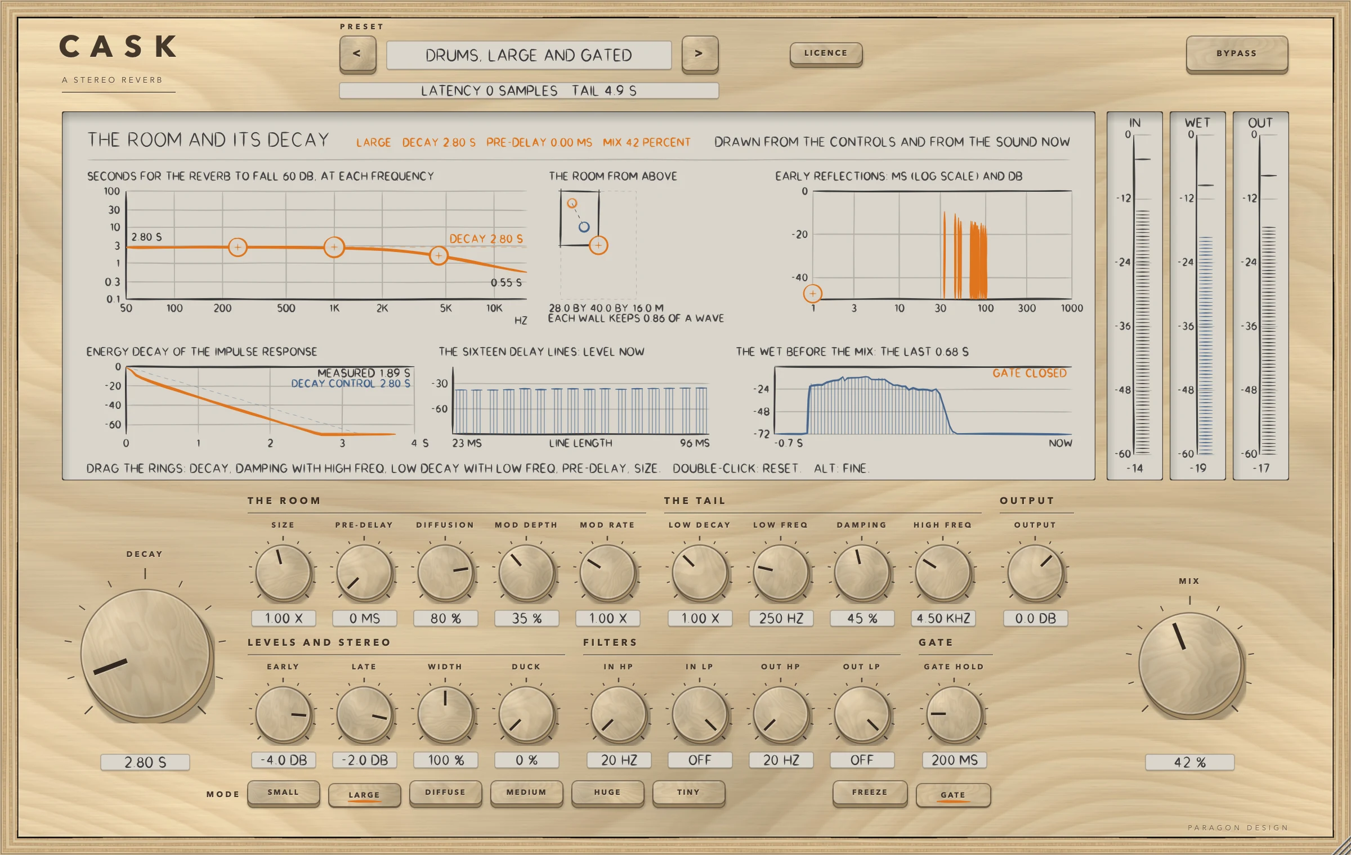Select the Diffuse mode
The width and height of the screenshot is (1351, 855).
[445, 793]
